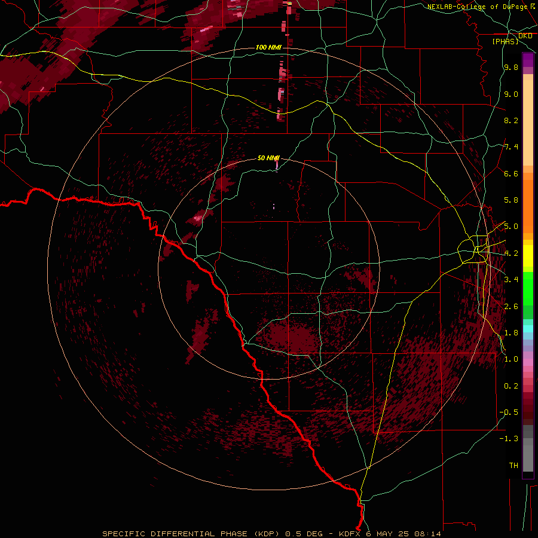Click the 6 MAY 25 08:14 timestamp
Viewport: 538px width, 538px height.
(x=403, y=534)
